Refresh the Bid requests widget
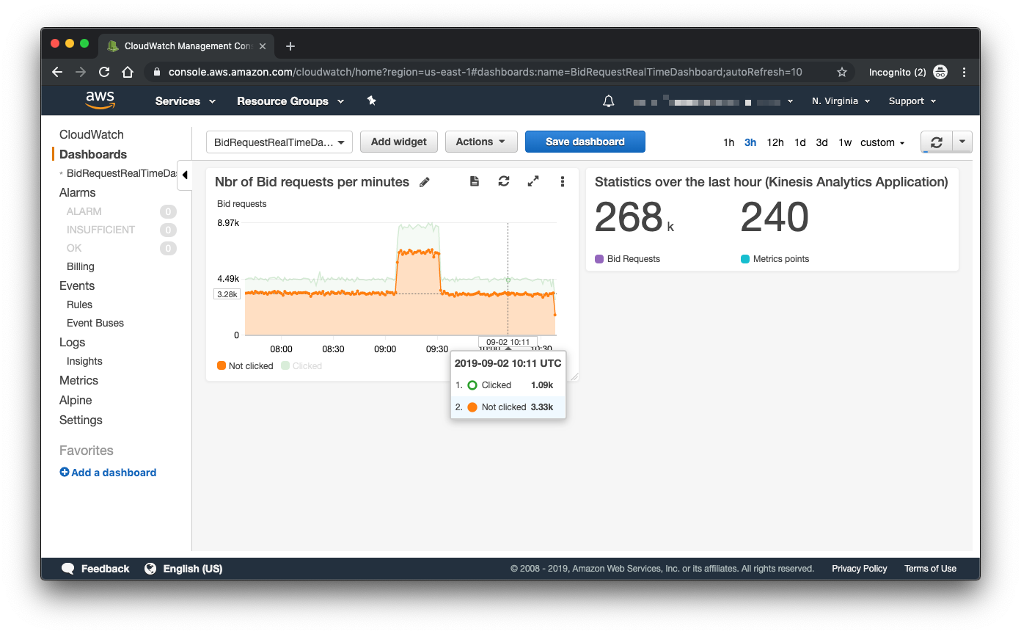Viewport: 1021px width, 634px height. tap(504, 181)
